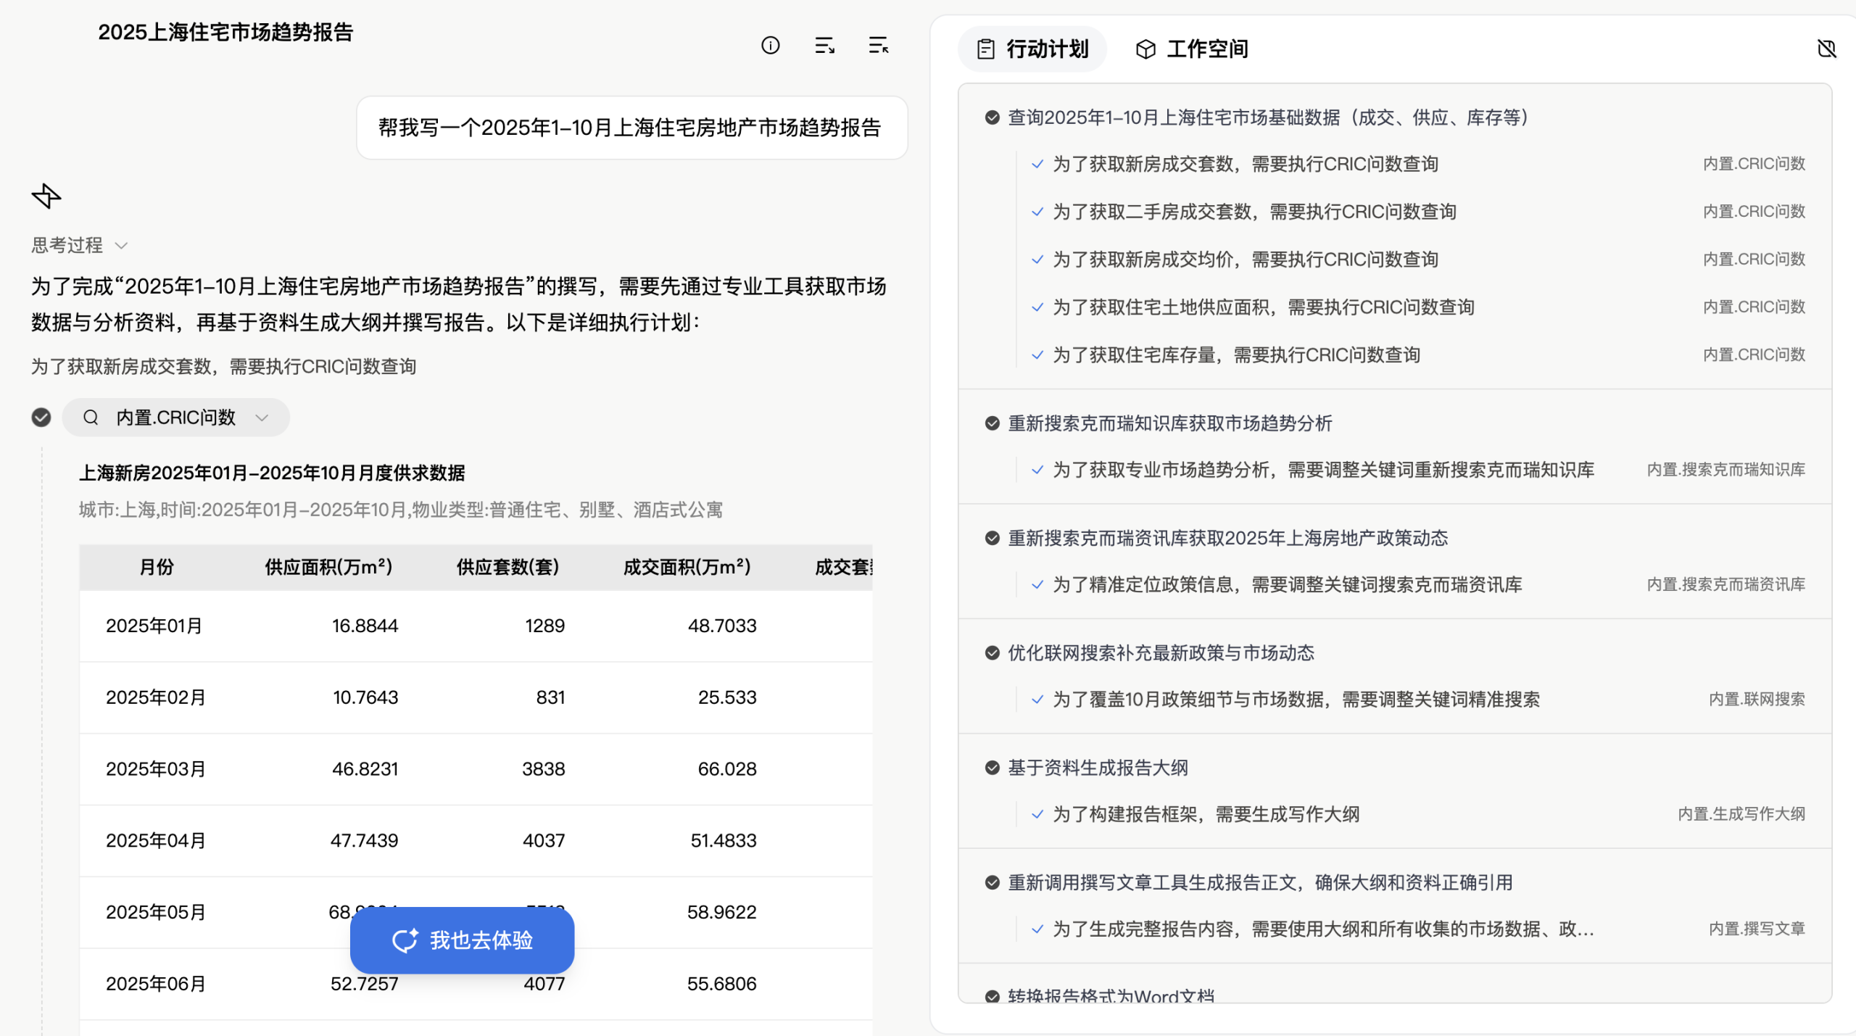Collapse the 思考过程 section via its chevron
The height and width of the screenshot is (1036, 1856).
[121, 246]
